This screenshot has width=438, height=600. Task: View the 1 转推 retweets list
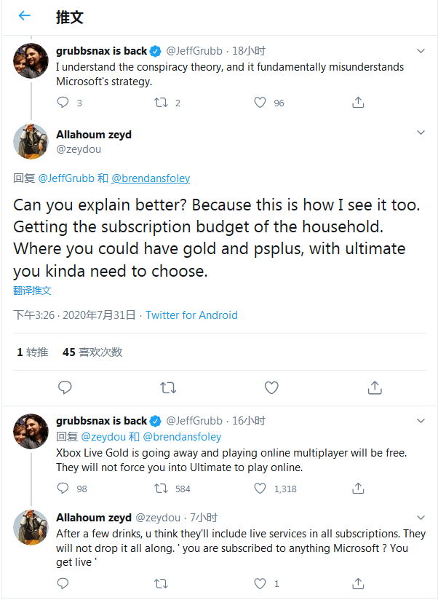click(33, 352)
